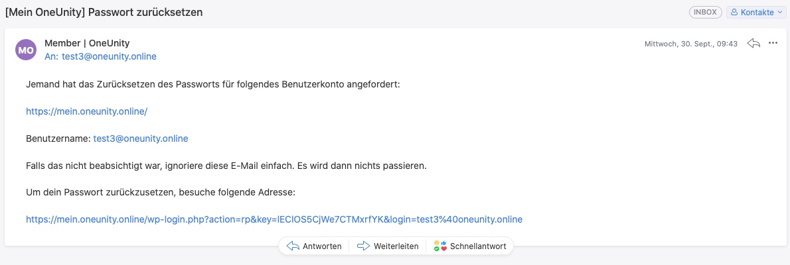Open the wp-login.php password reset link

click(x=274, y=219)
